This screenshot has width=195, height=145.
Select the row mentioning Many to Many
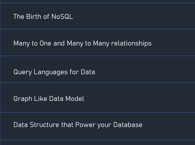click(x=98, y=43)
